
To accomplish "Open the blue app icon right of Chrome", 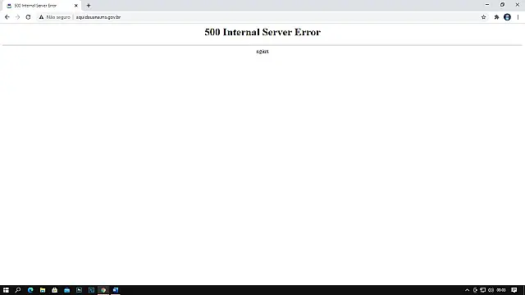I will click(x=116, y=290).
